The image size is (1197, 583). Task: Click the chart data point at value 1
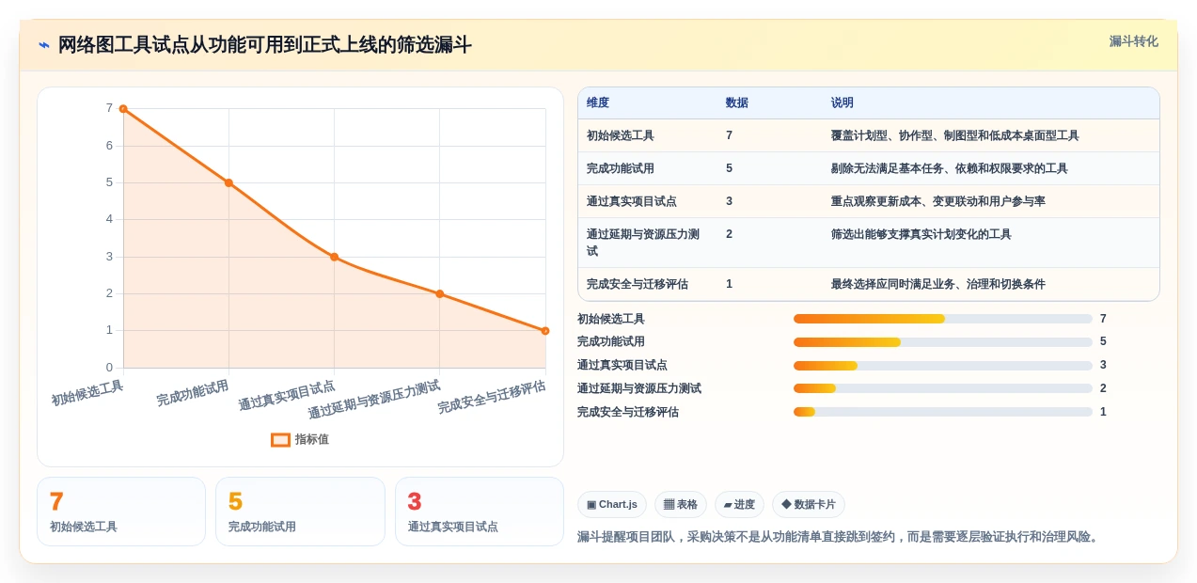point(545,331)
